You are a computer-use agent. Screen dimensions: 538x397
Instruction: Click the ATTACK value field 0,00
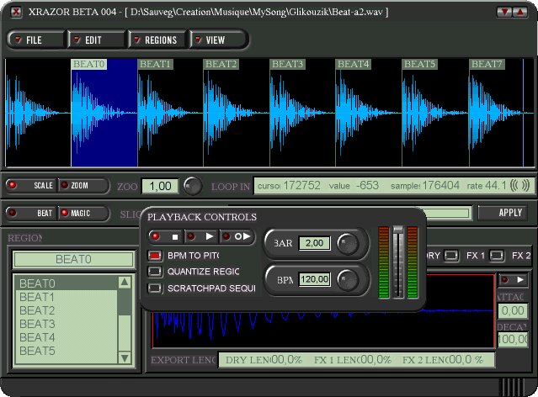coord(513,311)
